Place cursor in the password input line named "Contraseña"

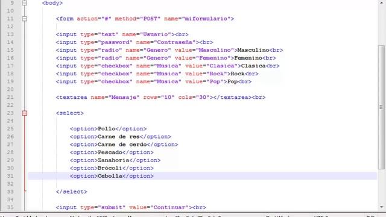click(x=134, y=42)
